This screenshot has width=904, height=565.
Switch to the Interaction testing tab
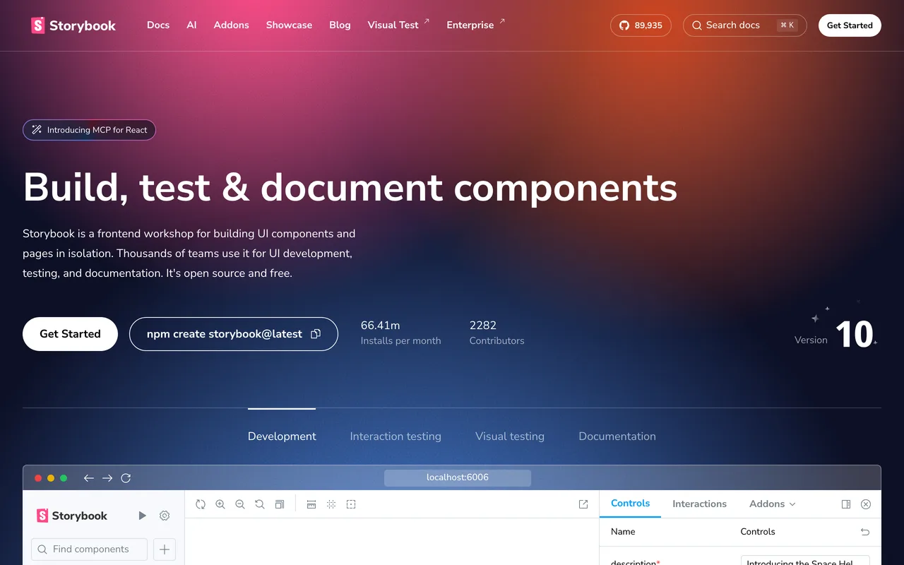click(x=395, y=436)
